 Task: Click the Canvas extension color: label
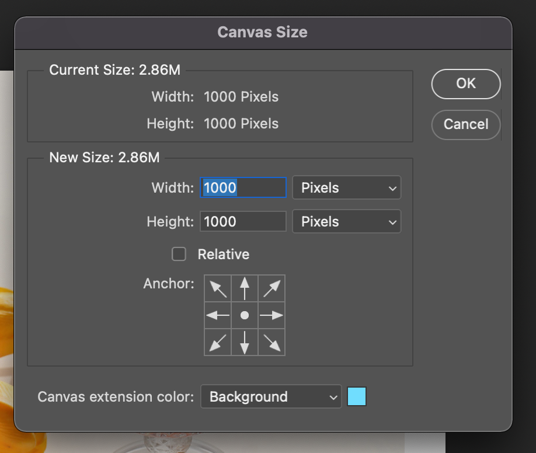pyautogui.click(x=116, y=397)
